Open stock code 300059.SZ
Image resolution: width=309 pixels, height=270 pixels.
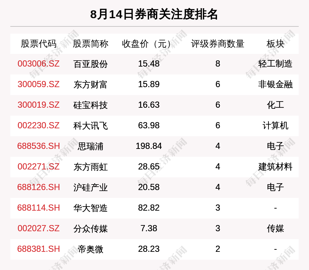[x=38, y=84]
